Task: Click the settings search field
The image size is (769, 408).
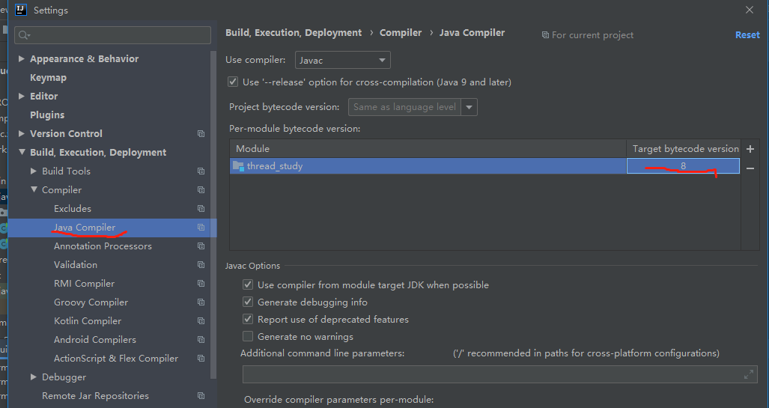Action: [x=113, y=35]
